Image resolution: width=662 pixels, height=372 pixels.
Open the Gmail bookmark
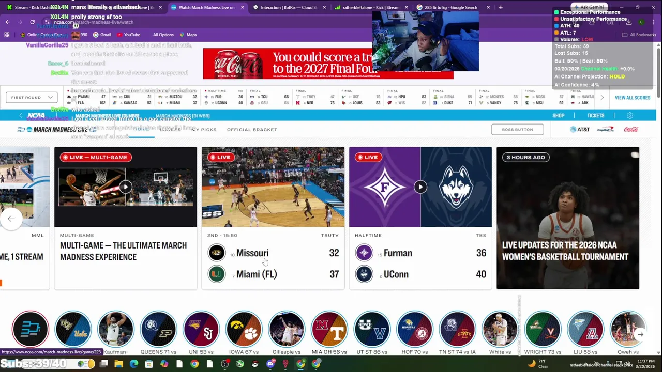coord(101,35)
